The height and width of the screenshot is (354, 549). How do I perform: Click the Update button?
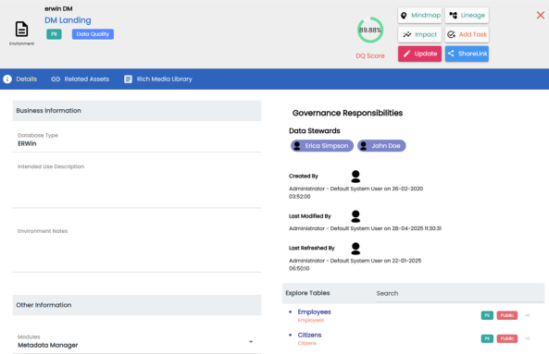[419, 54]
